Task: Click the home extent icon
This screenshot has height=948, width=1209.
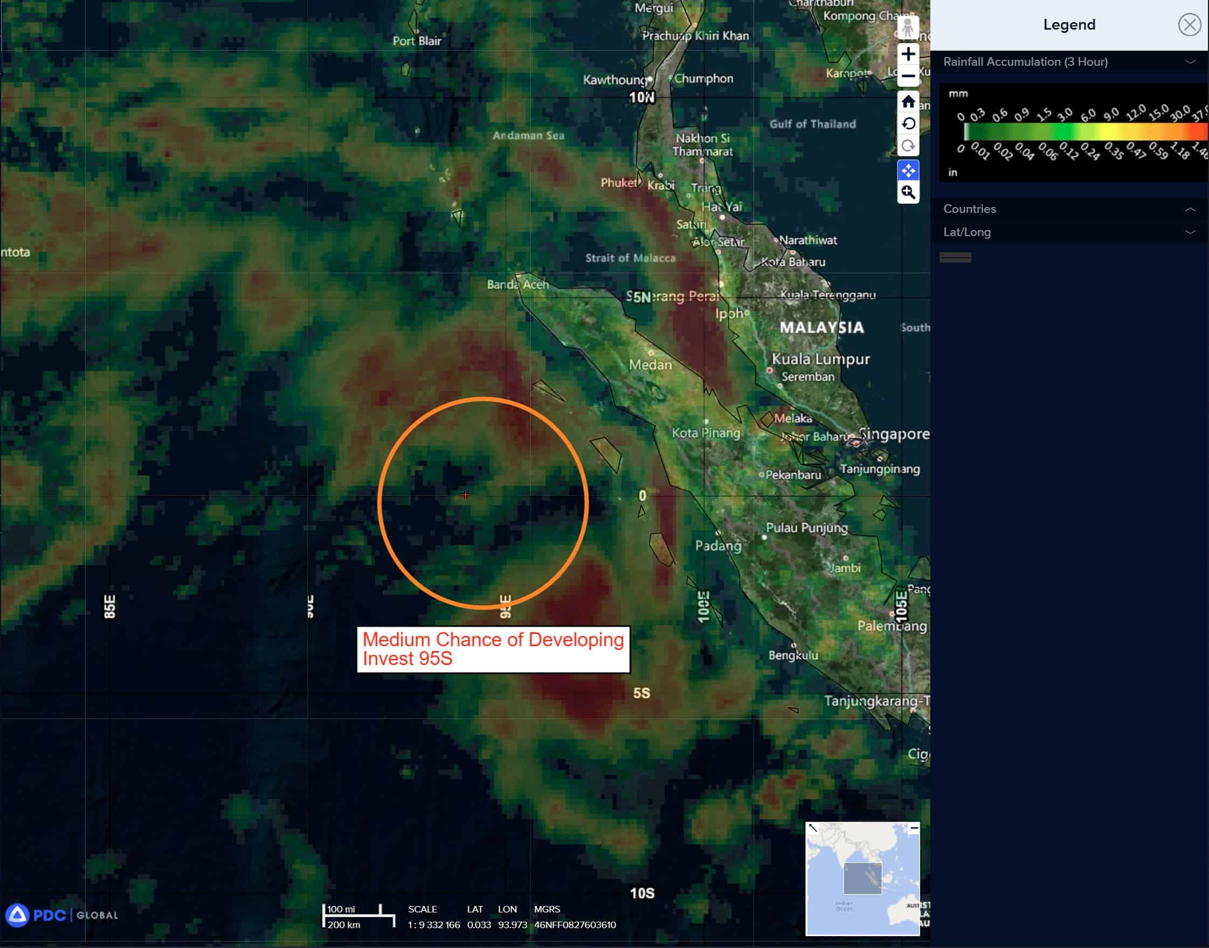Action: click(x=908, y=101)
